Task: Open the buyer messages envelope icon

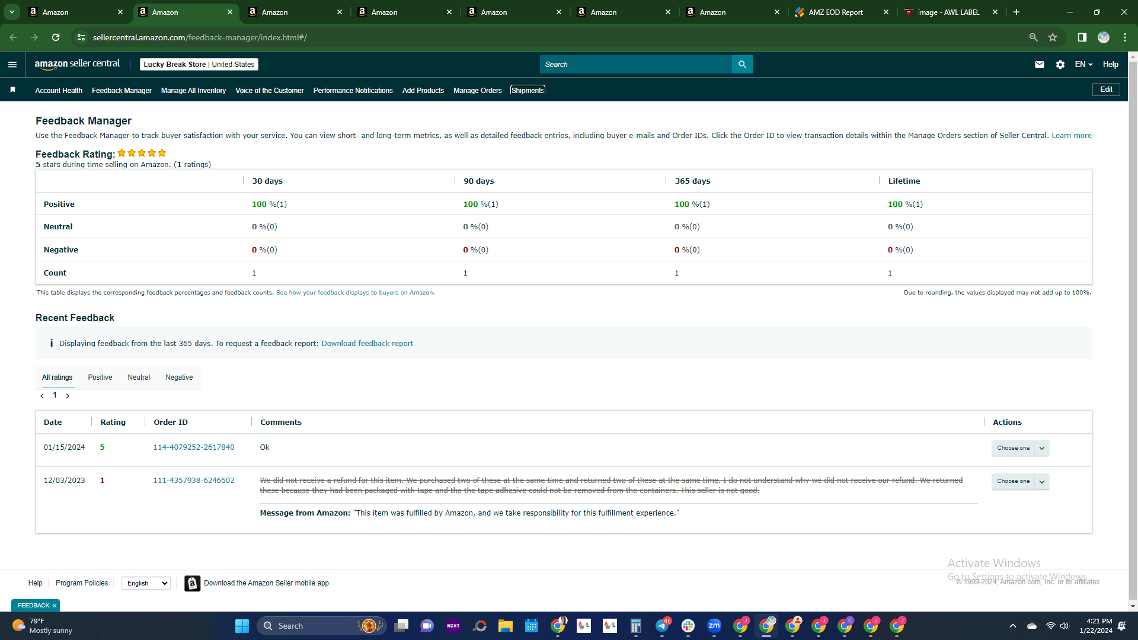Action: coord(1040,65)
